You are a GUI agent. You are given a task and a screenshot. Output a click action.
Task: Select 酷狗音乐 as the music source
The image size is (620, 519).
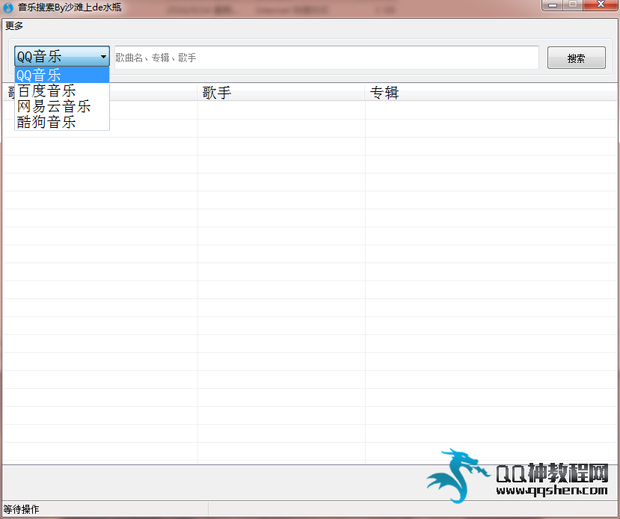[62, 122]
